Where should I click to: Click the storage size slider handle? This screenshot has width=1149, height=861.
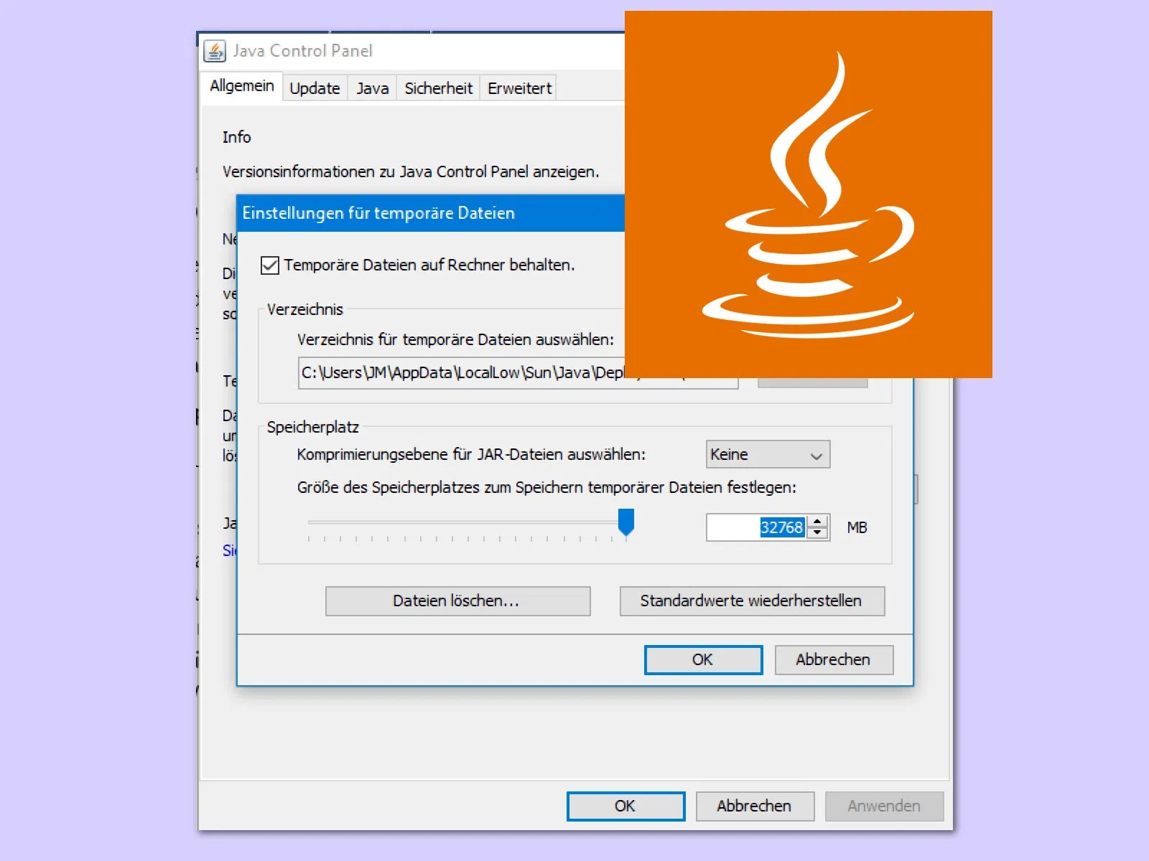click(x=626, y=522)
